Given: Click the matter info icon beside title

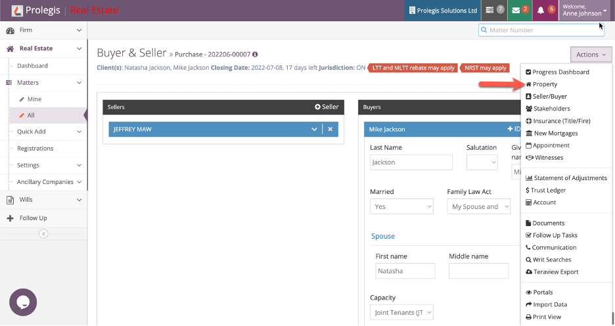Looking at the screenshot, I should (x=255, y=55).
